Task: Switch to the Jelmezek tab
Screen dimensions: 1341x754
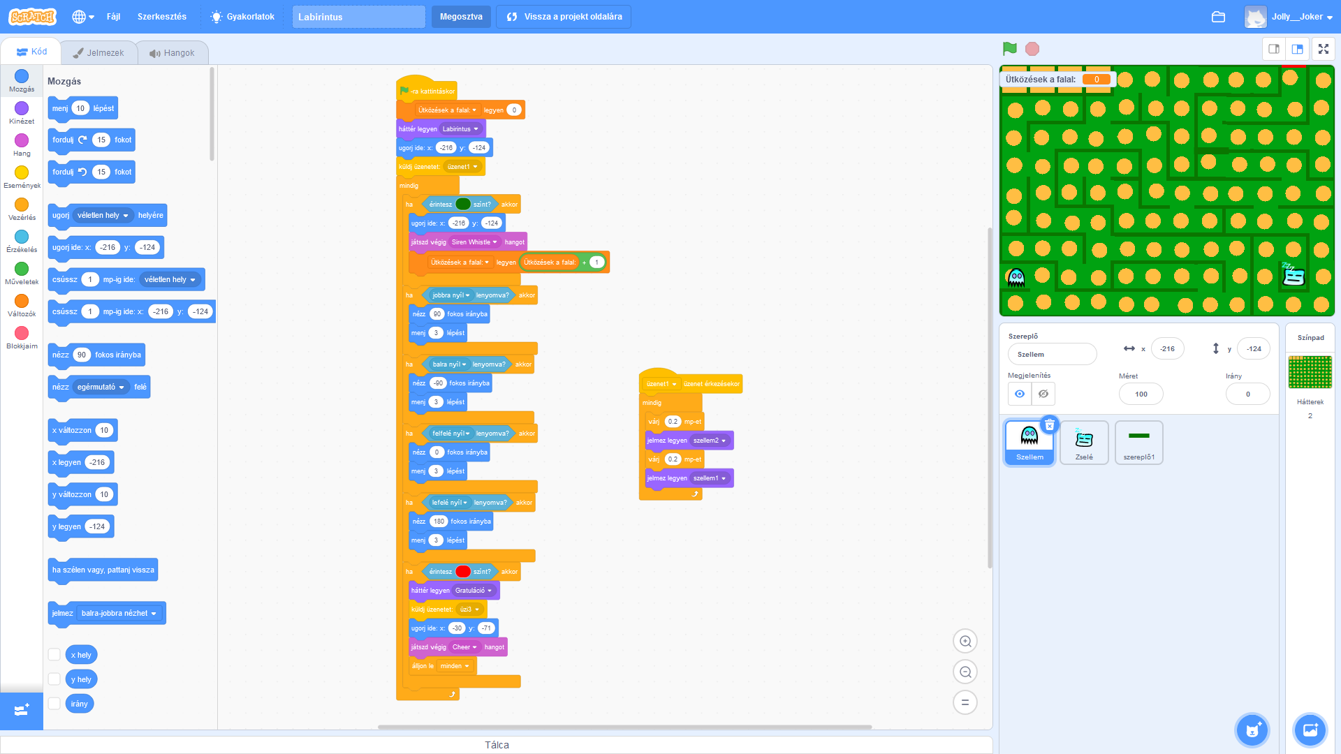Action: click(x=98, y=52)
